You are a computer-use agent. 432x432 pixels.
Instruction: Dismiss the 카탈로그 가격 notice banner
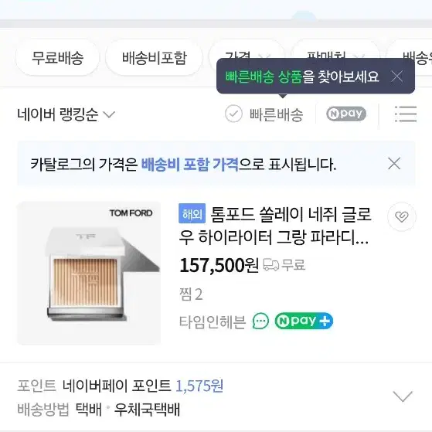[394, 164]
